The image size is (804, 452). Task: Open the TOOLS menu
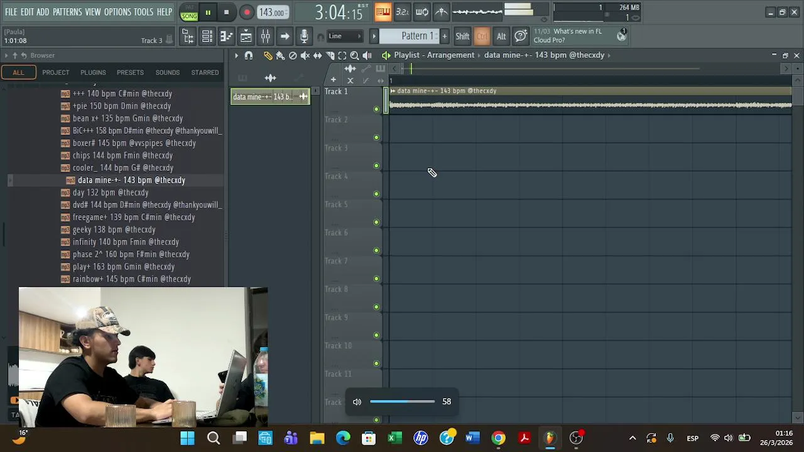pyautogui.click(x=143, y=12)
